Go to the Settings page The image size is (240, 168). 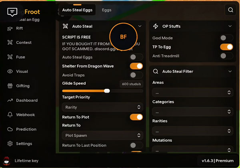[24, 144]
